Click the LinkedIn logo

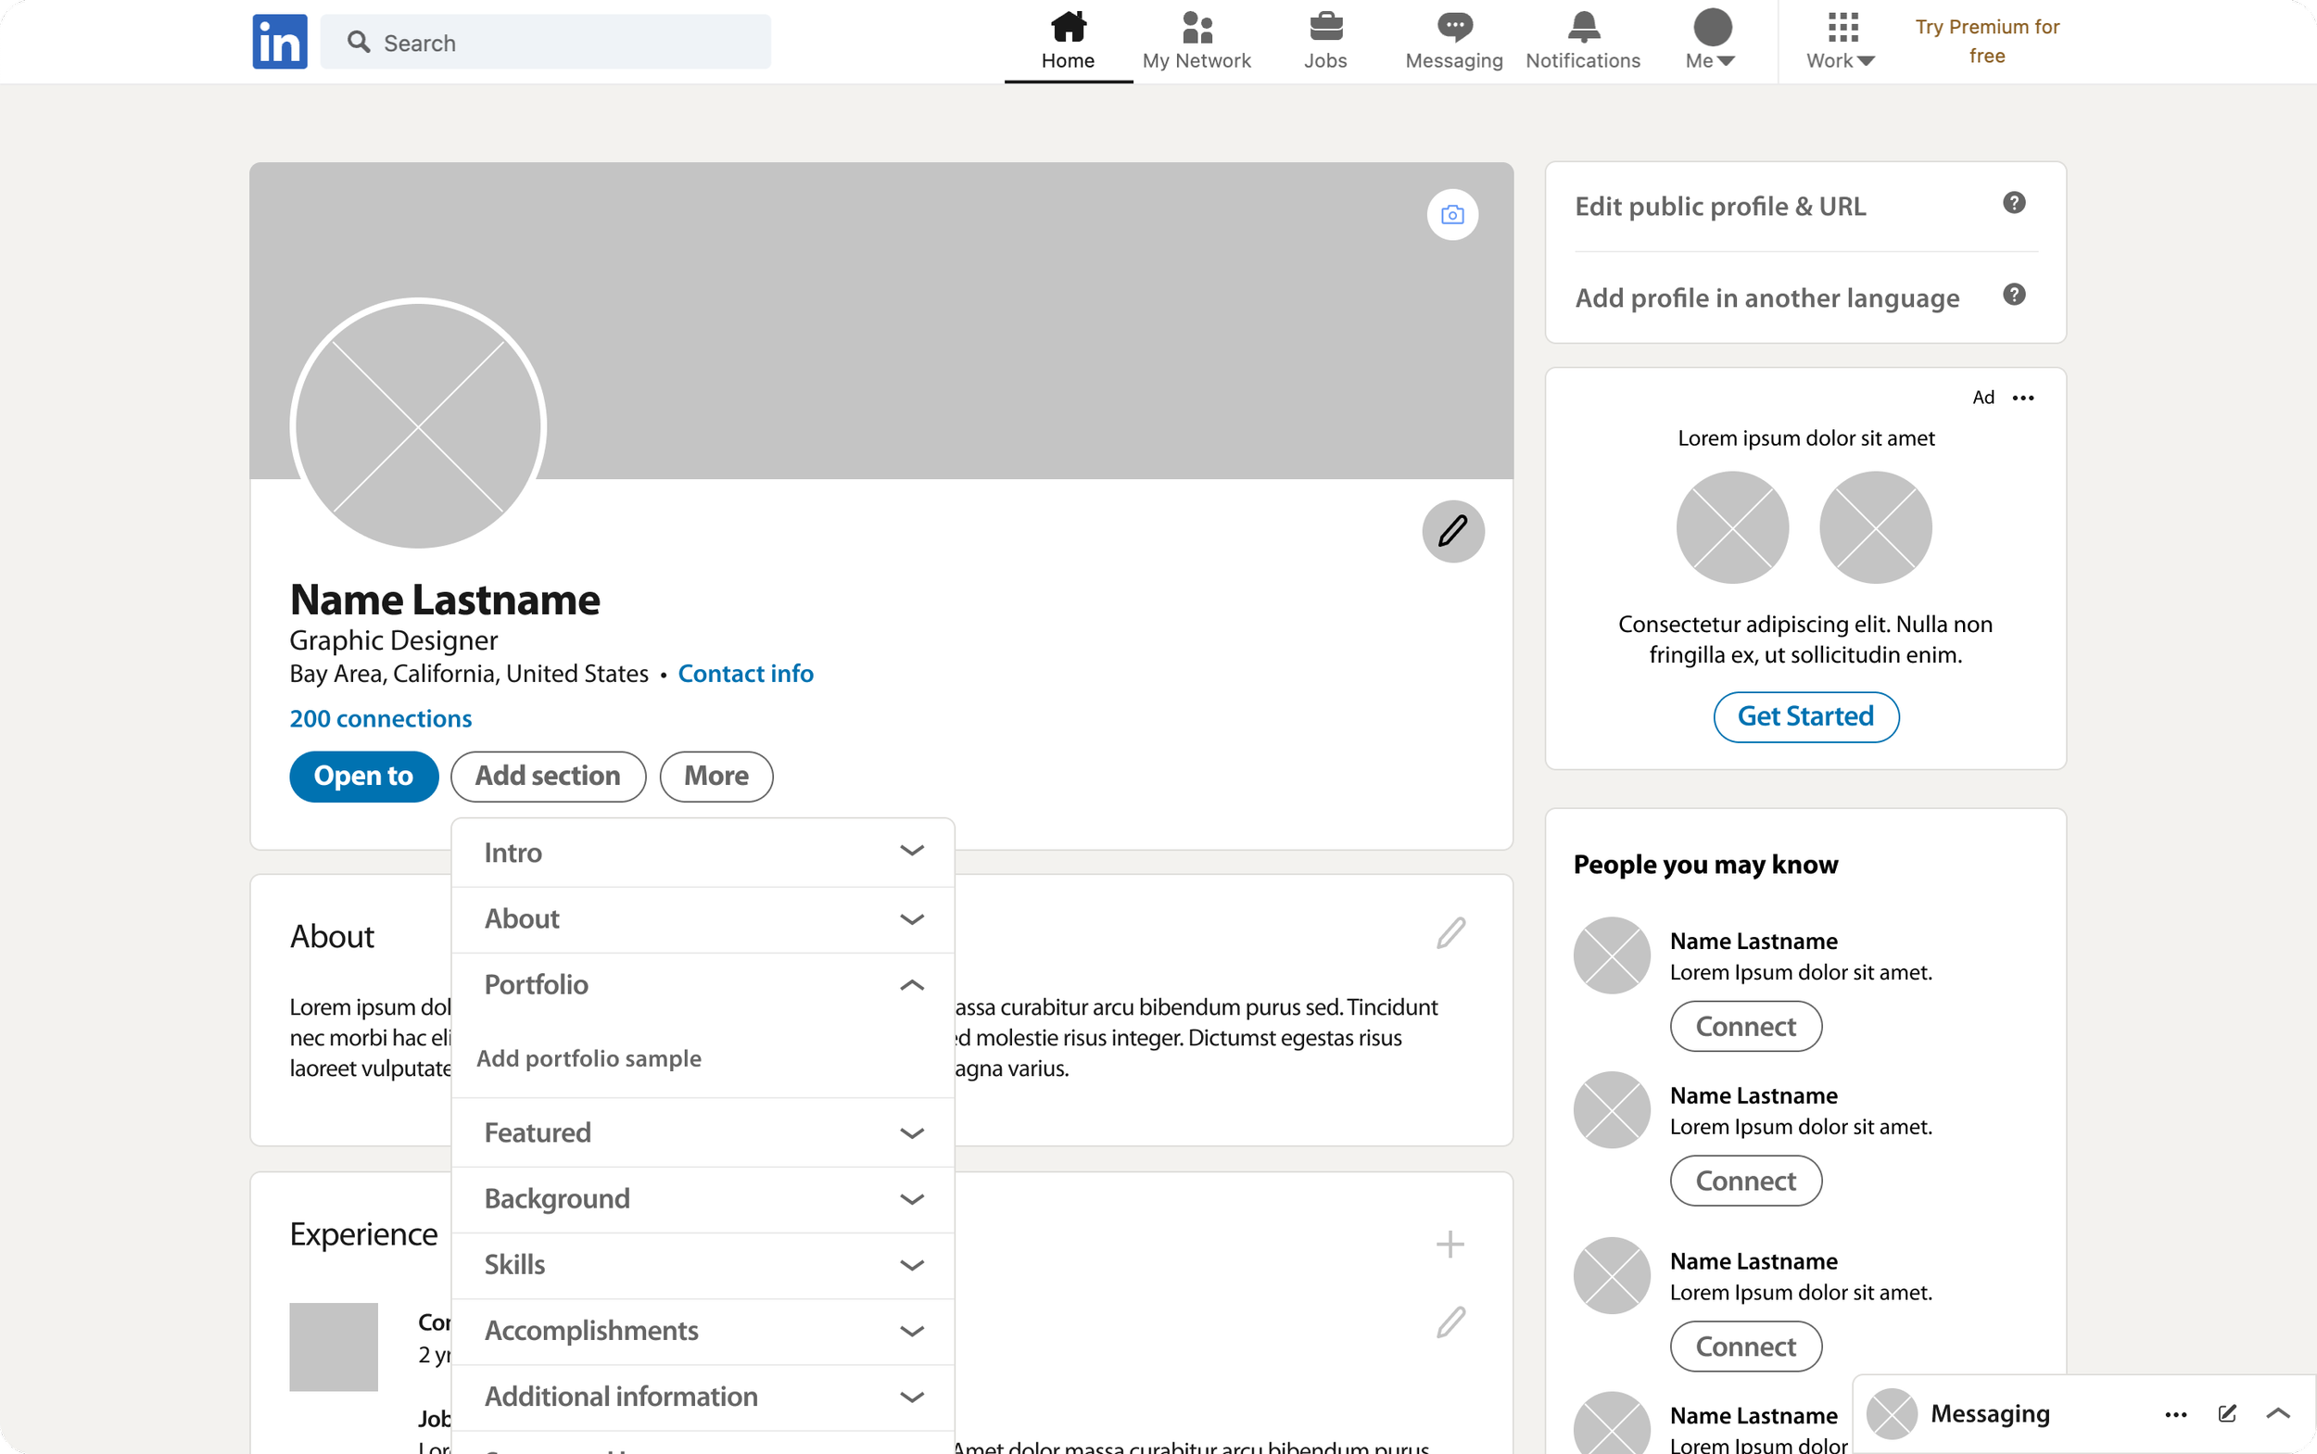click(280, 42)
